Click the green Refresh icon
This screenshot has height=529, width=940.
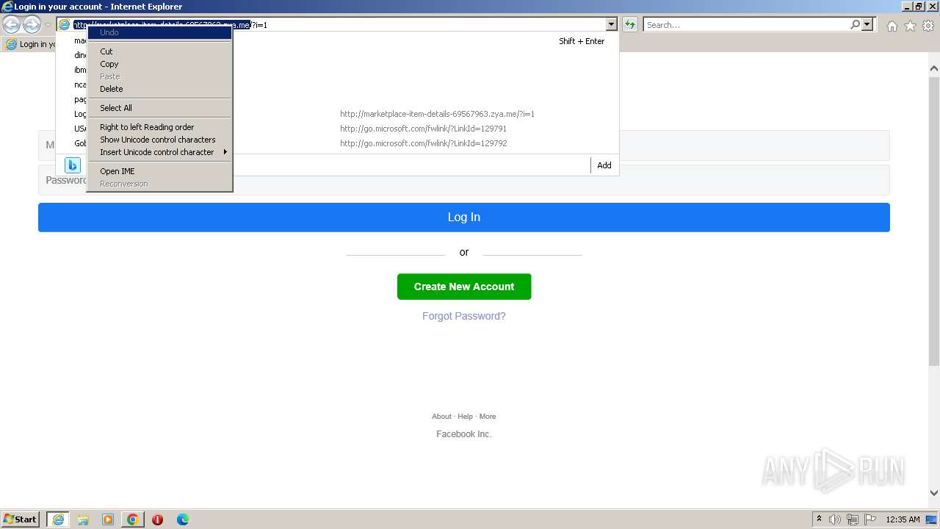point(630,24)
